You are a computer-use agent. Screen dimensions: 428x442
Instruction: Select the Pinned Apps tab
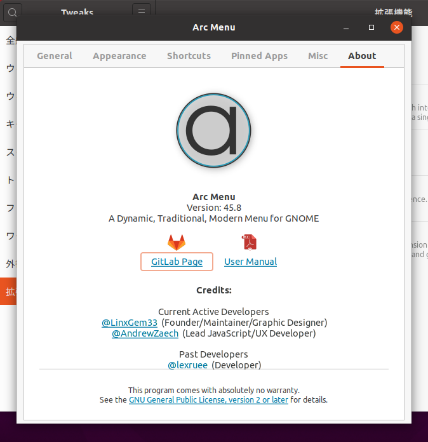tap(259, 56)
